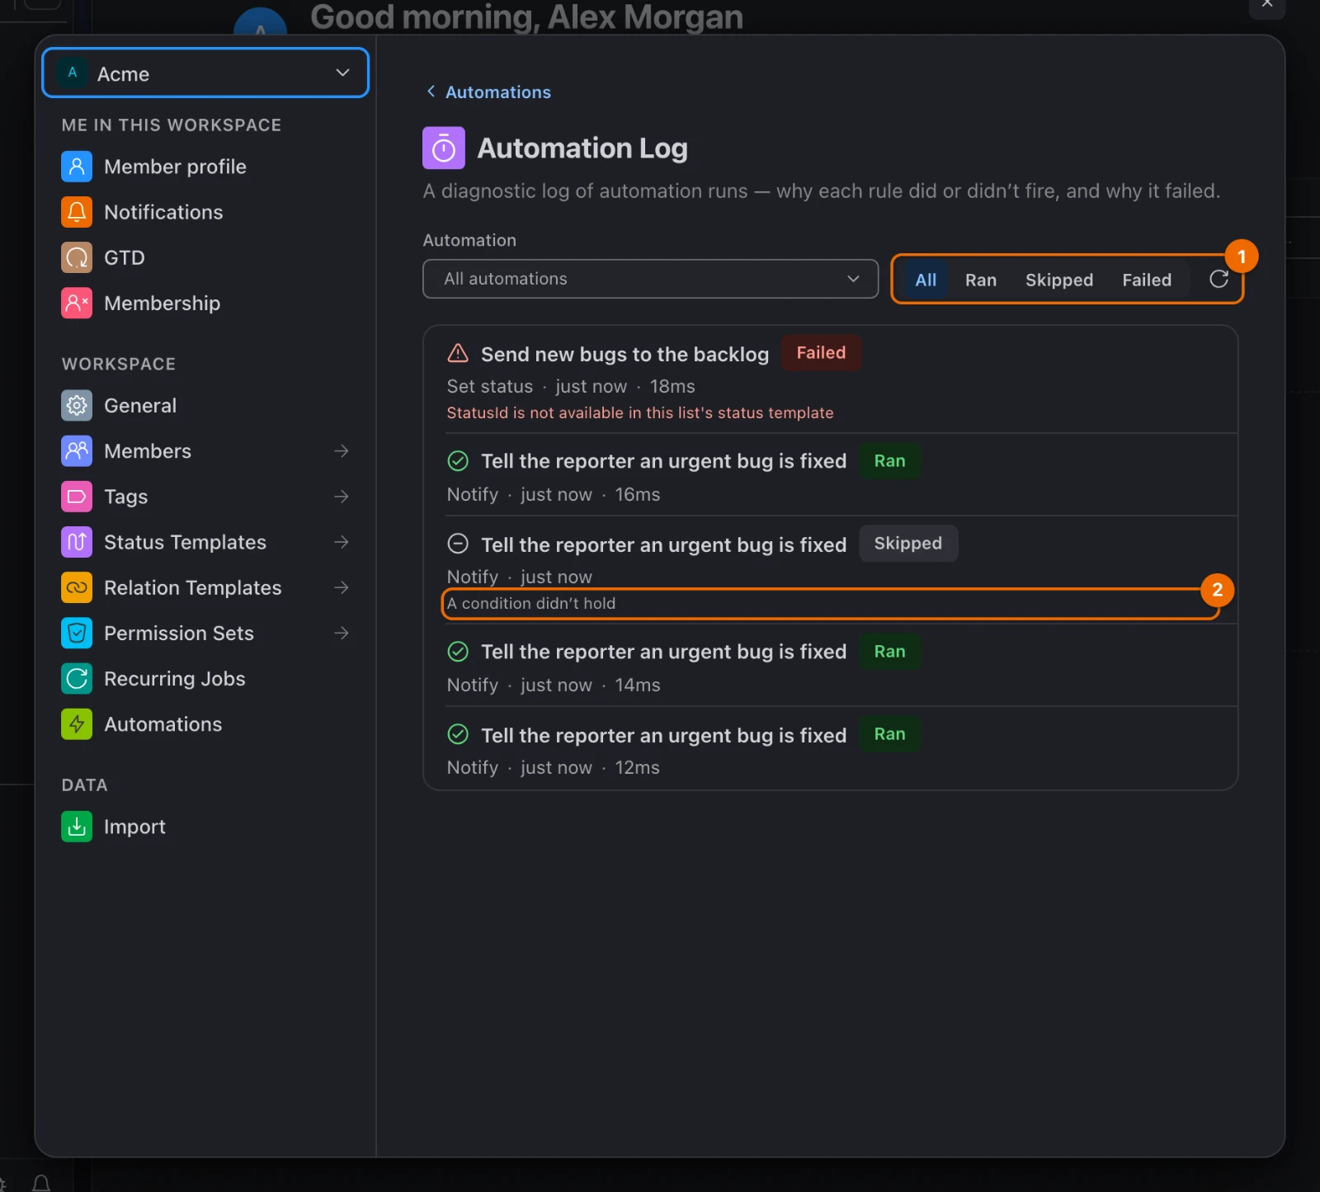Screen dimensions: 1320x1192
Task: Click the Automation Log timer icon
Action: tap(444, 148)
